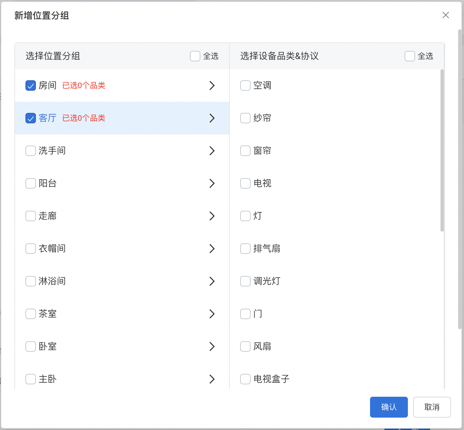This screenshot has width=464, height=430.
Task: Click the device category list scrollbar
Action: click(442, 150)
